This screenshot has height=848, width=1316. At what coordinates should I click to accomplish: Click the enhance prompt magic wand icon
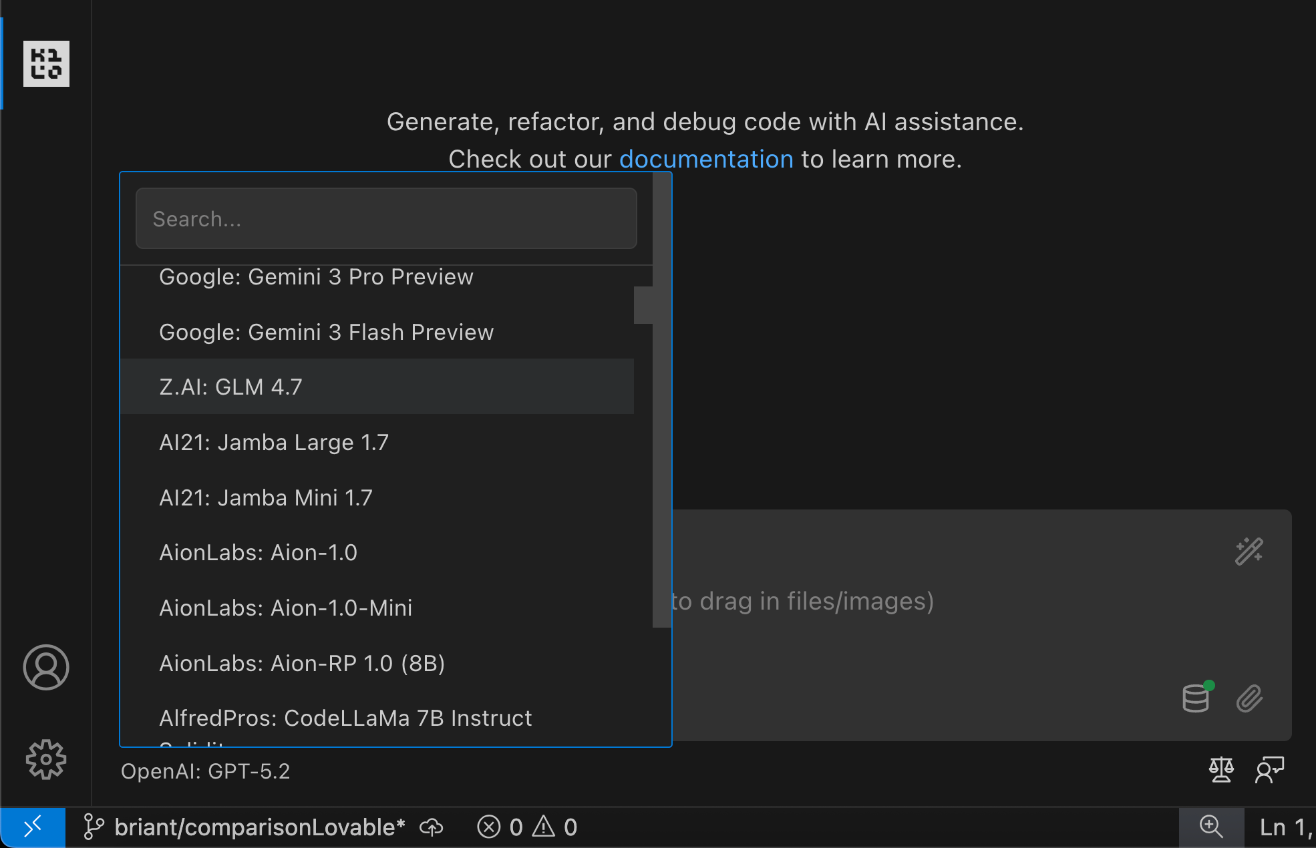point(1248,552)
